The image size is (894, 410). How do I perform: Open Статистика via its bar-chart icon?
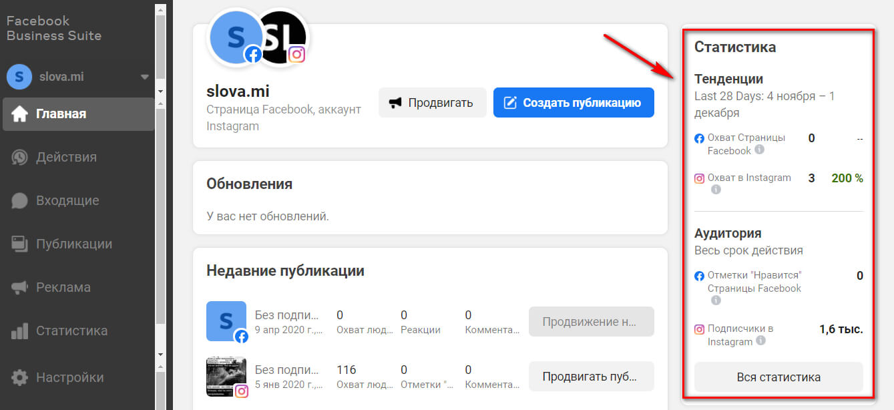click(x=21, y=330)
